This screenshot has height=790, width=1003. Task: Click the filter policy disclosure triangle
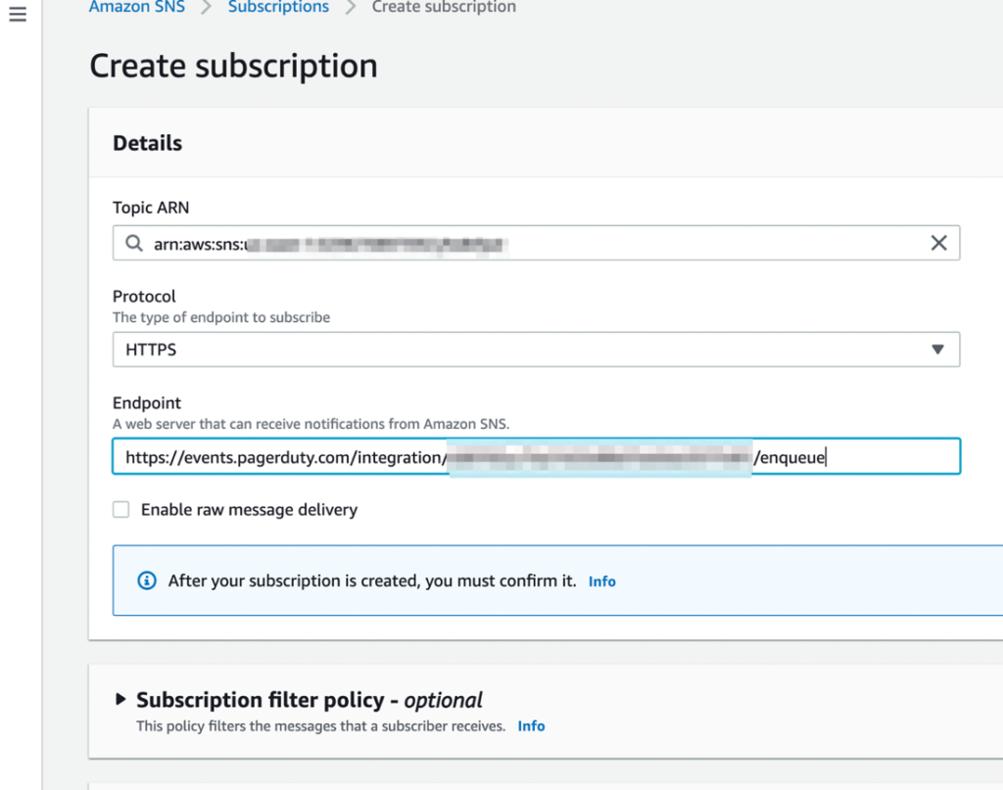120,699
